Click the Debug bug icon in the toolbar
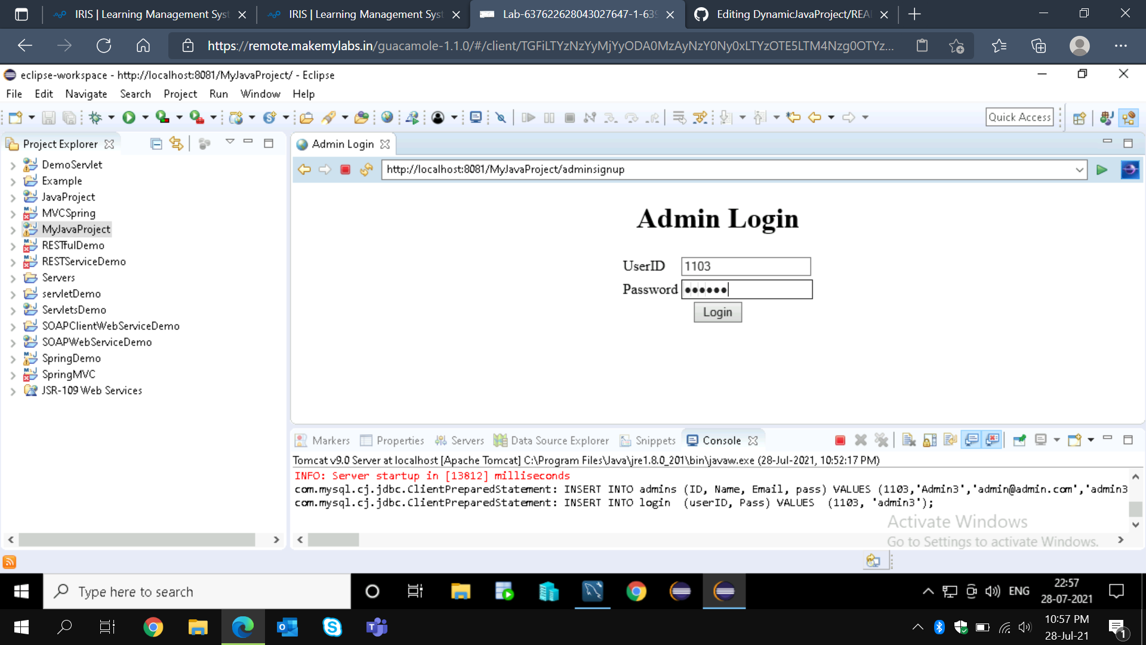The image size is (1146, 645). 95,118
